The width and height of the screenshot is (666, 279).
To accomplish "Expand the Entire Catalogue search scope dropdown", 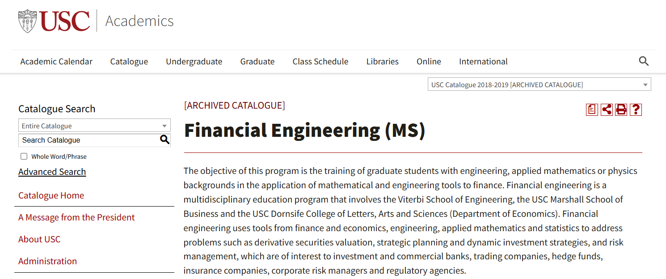I will point(94,126).
